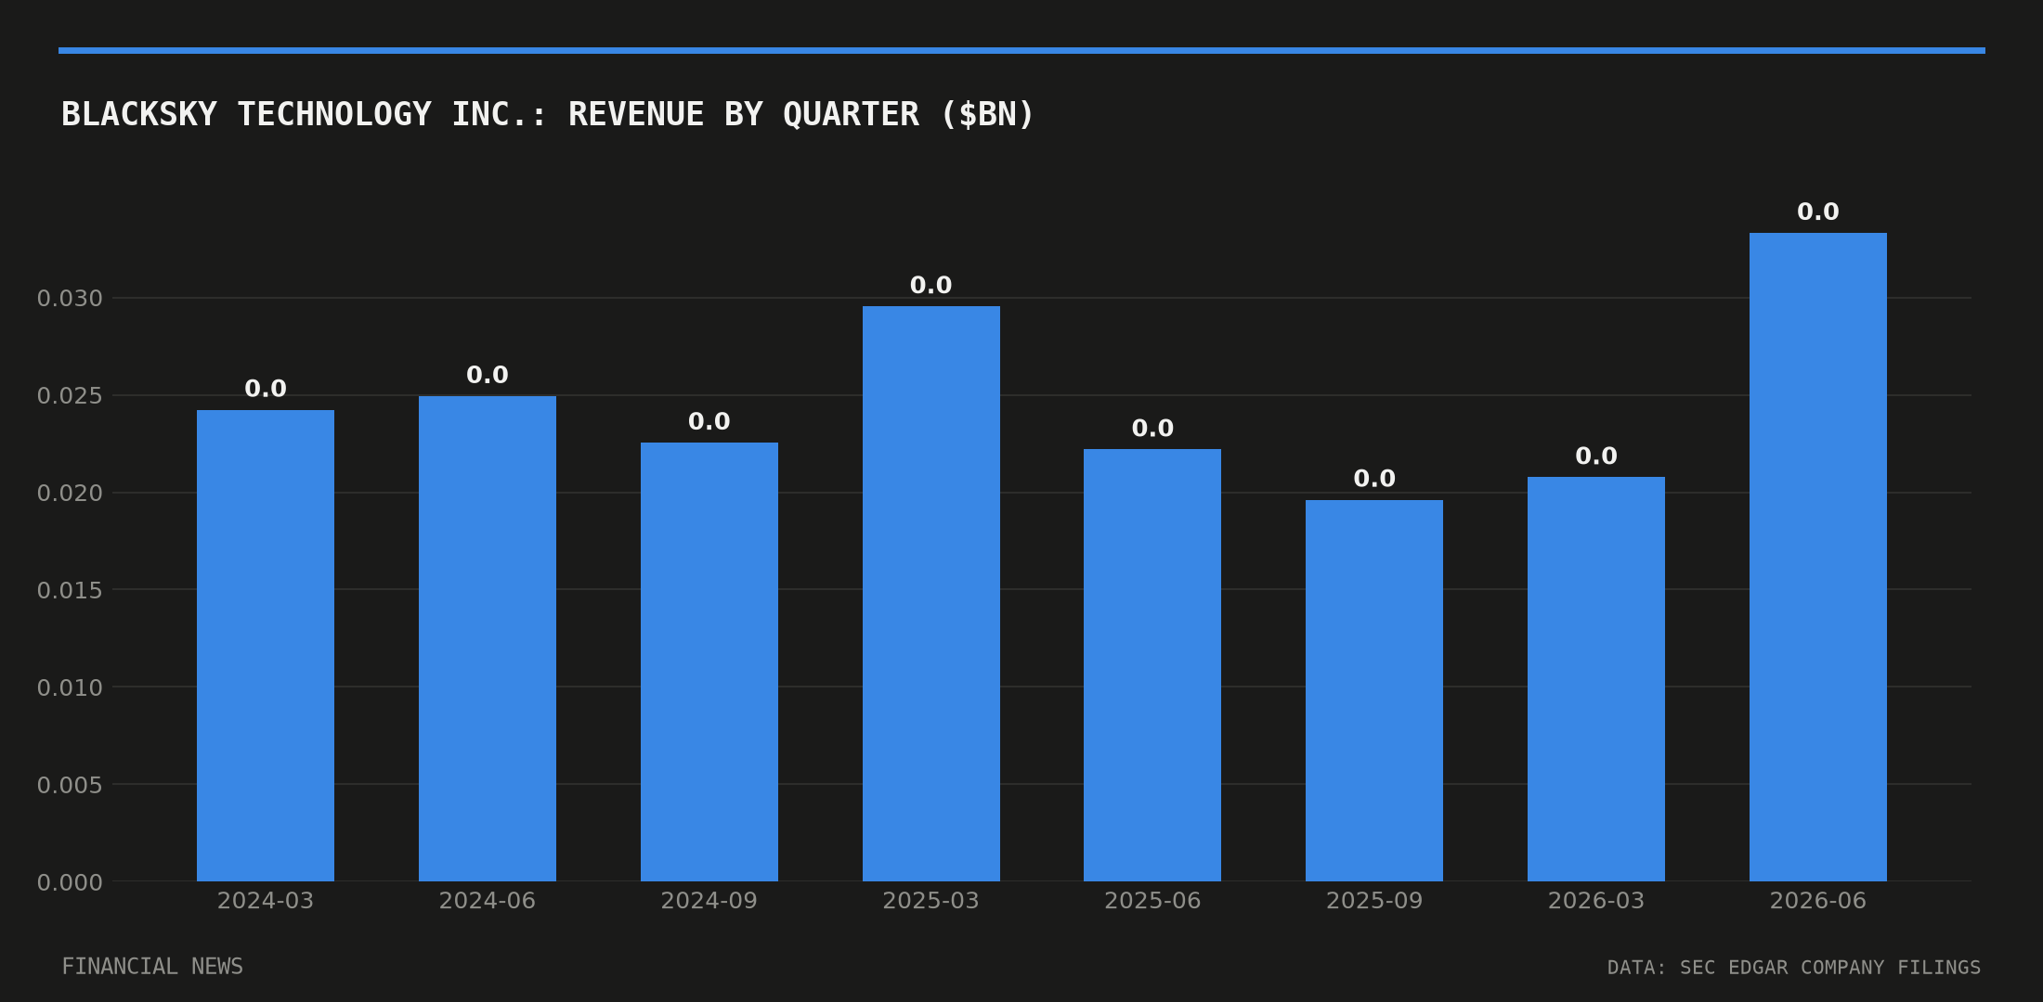Select the 2025-06 revenue bar

(1152, 665)
